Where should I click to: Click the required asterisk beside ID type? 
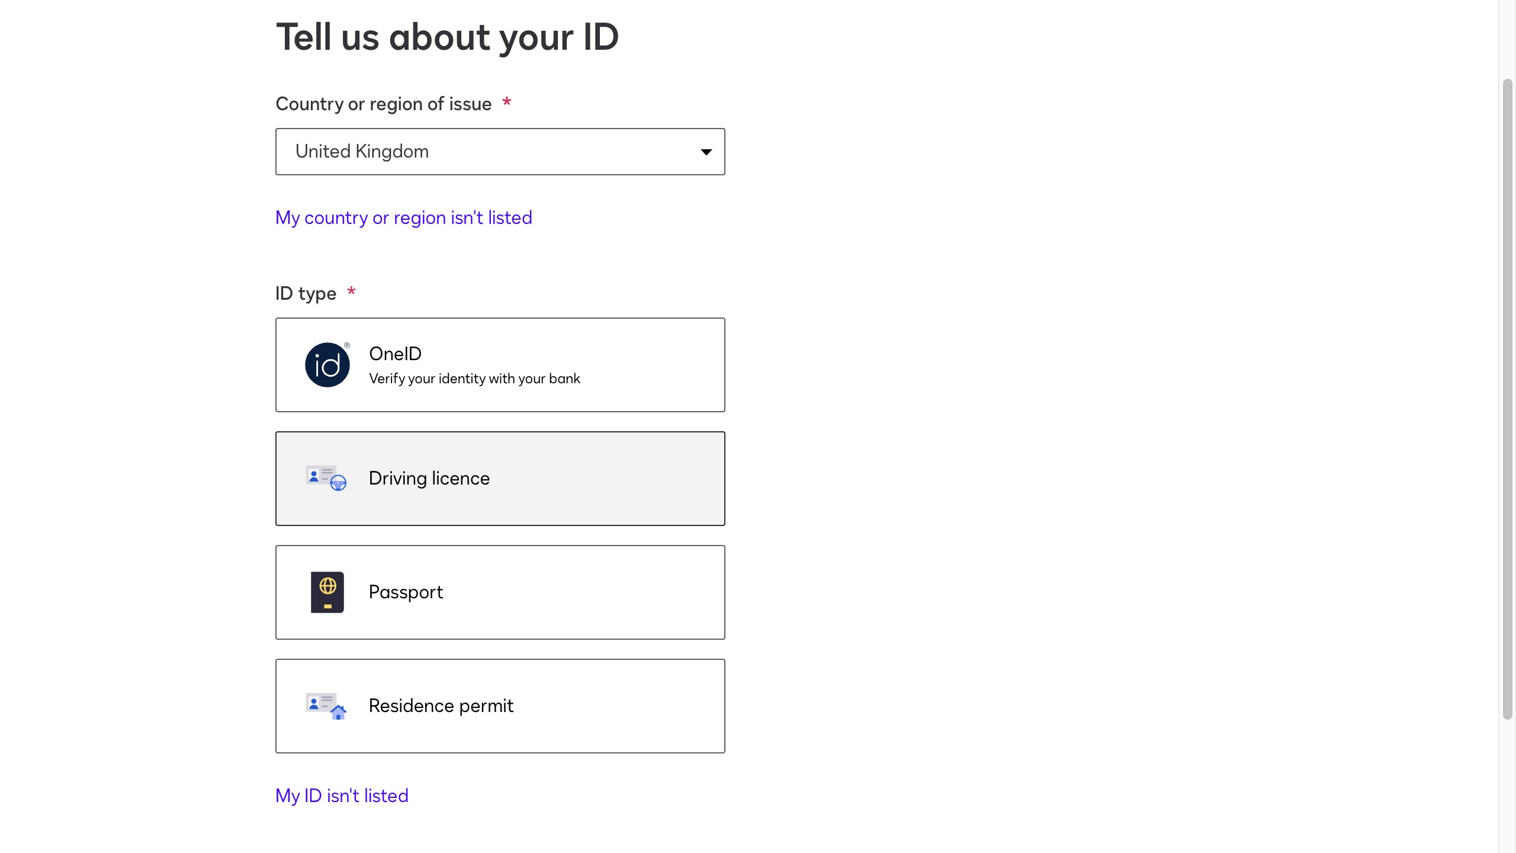[x=351, y=291]
